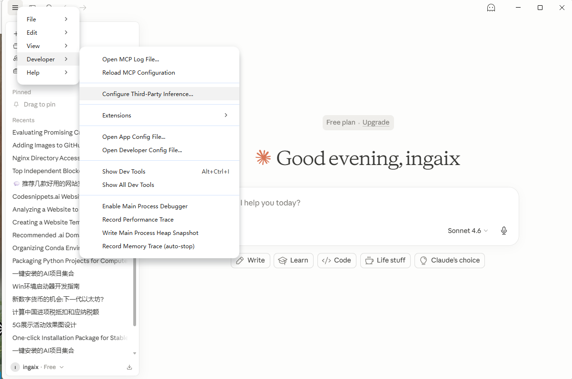The height and width of the screenshot is (379, 572).
Task: Open chat Nginx Directory Access
Action: [46, 158]
